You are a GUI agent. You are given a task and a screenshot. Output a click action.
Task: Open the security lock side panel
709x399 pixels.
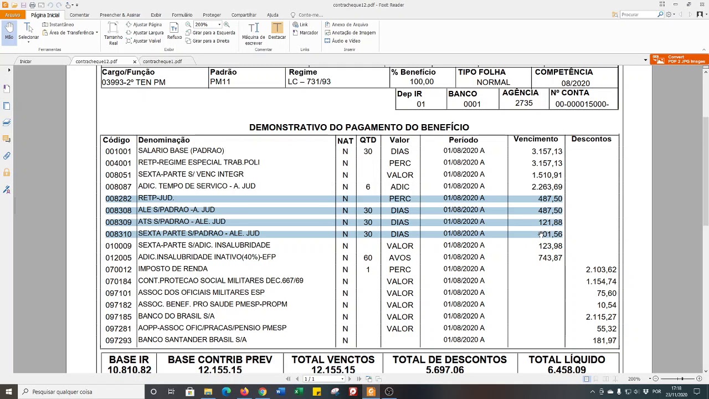pyautogui.click(x=7, y=173)
